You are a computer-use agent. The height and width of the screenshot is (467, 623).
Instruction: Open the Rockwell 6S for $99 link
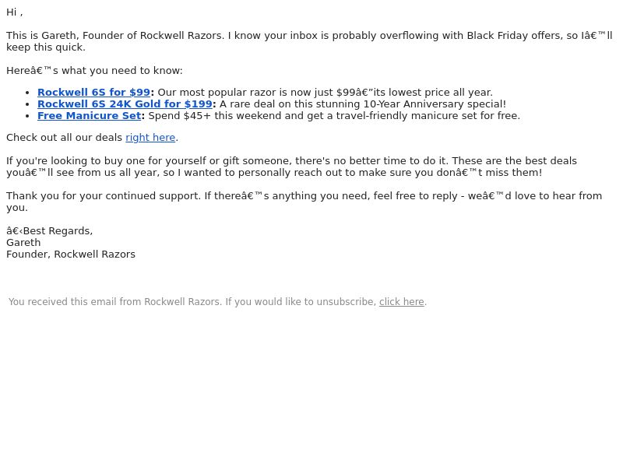point(93,93)
